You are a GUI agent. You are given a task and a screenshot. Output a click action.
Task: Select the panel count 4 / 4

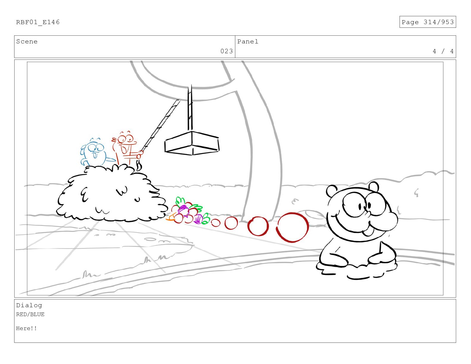(x=443, y=51)
